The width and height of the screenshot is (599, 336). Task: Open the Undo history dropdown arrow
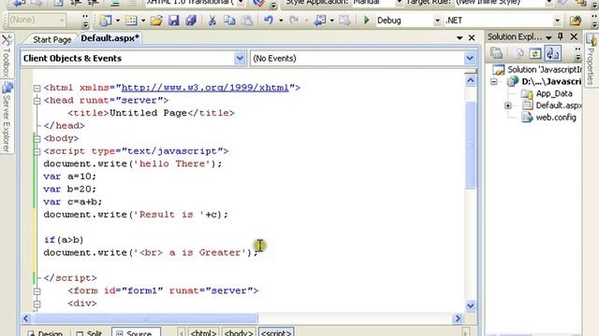click(281, 21)
